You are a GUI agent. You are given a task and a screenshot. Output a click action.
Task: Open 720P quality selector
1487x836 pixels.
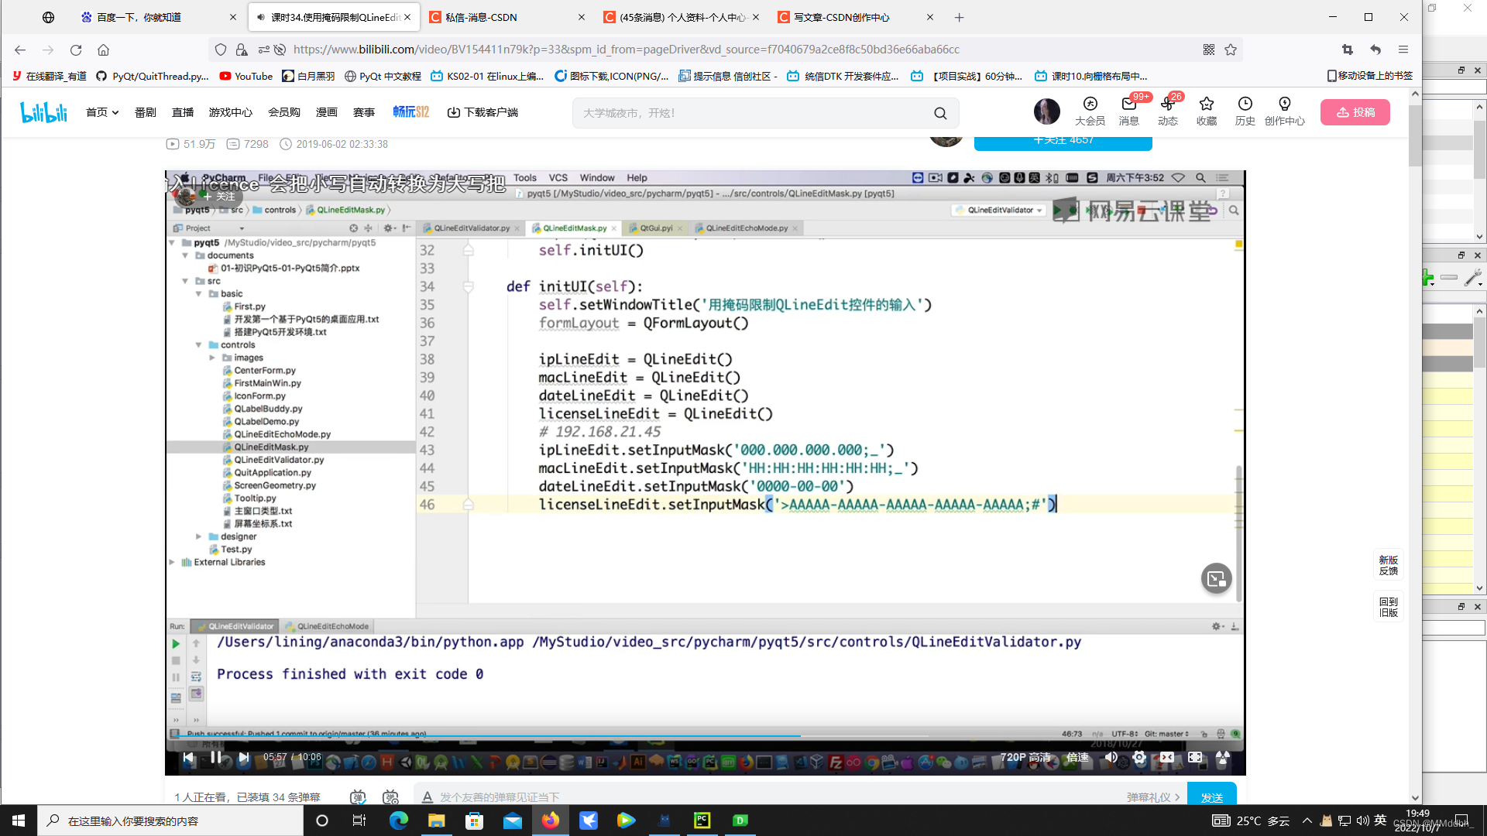tap(1025, 757)
